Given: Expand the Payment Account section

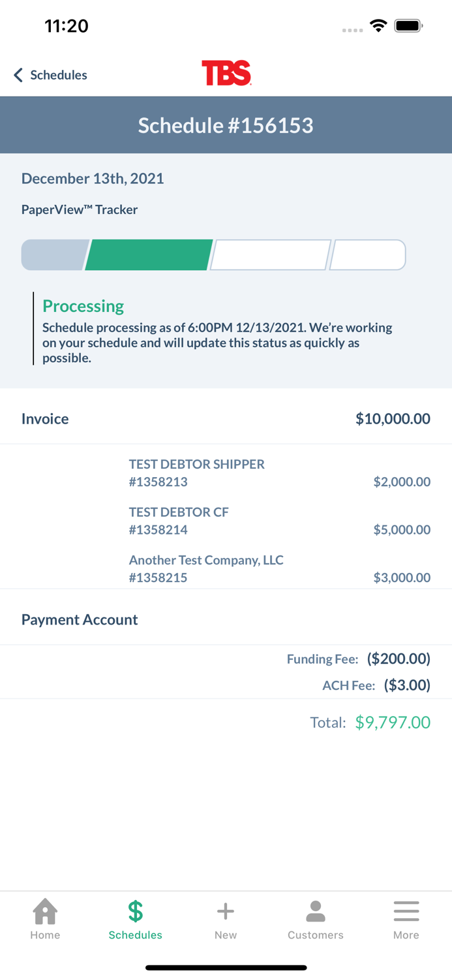Looking at the screenshot, I should tap(80, 619).
